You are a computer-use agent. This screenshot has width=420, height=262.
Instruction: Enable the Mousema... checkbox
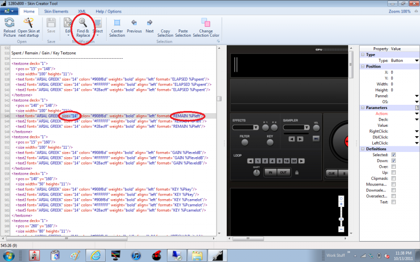point(393,184)
